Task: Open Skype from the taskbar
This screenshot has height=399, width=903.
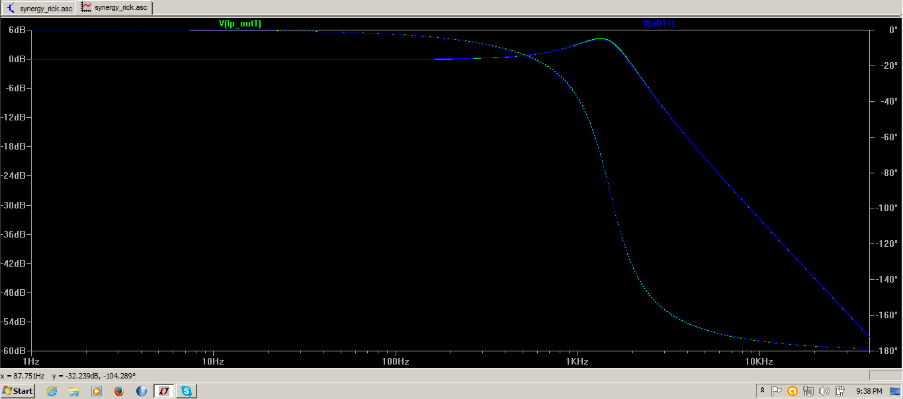Action: click(187, 391)
